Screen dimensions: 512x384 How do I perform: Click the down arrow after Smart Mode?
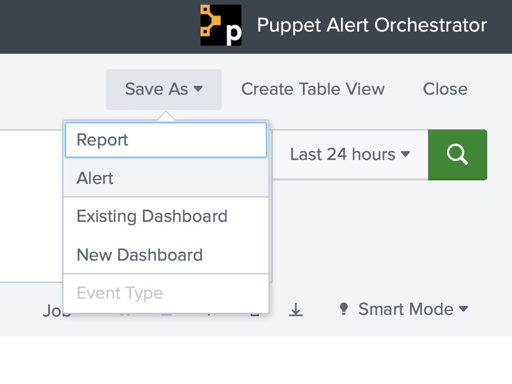coord(463,309)
